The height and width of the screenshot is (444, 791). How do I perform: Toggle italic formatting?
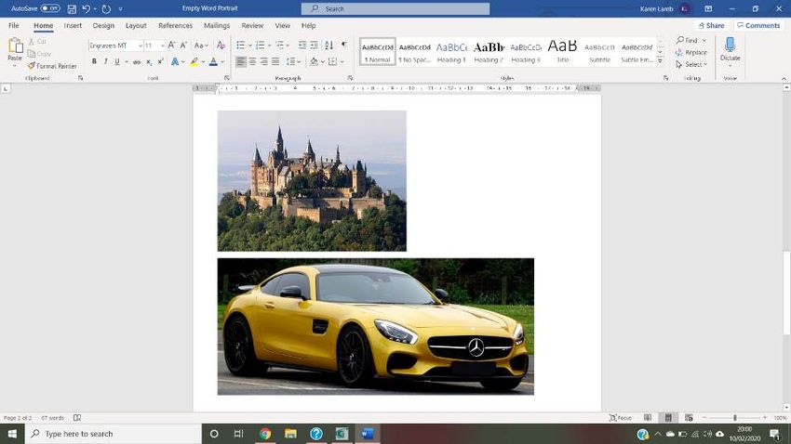click(x=105, y=61)
